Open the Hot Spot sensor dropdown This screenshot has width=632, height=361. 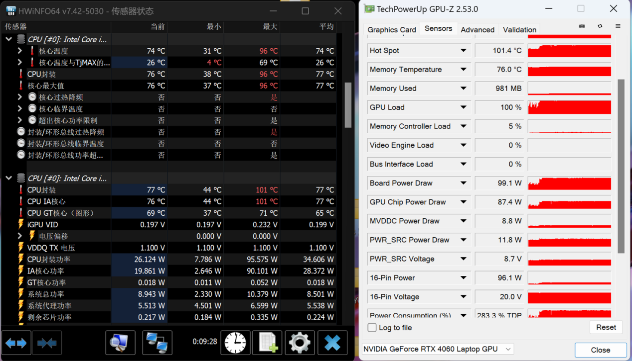(463, 51)
